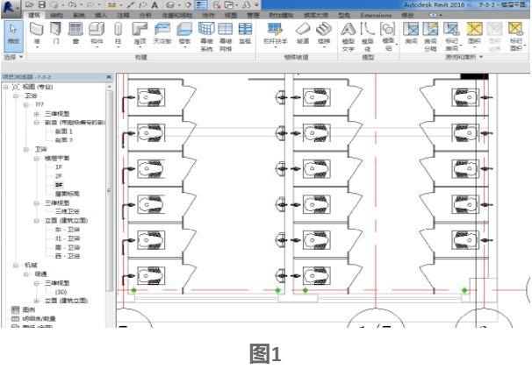The image size is (532, 369).
Task: Expand the 立面 (建筑立面) node under 暖通
Action: pos(37,301)
